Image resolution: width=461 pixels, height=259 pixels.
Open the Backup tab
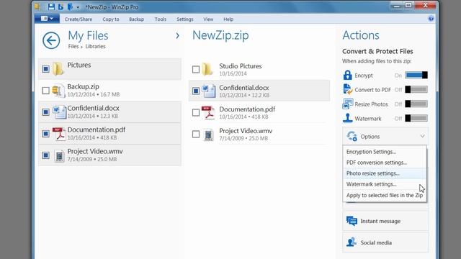(136, 19)
